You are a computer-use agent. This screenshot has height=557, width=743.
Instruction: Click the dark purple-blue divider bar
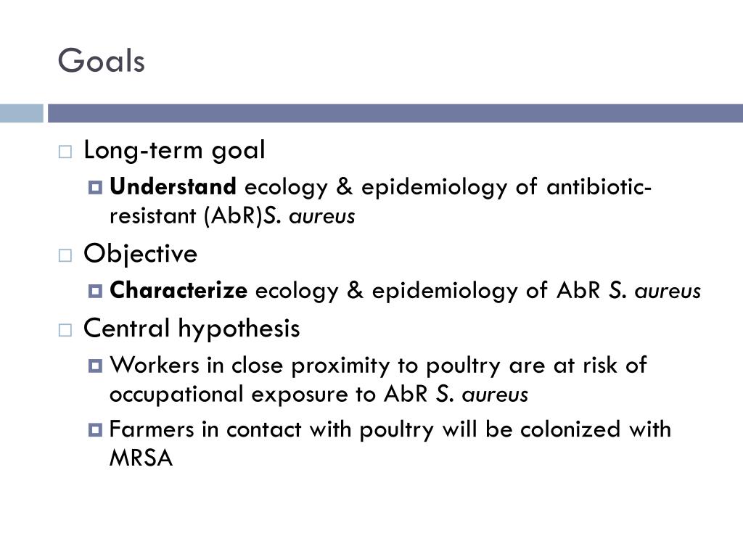point(395,113)
